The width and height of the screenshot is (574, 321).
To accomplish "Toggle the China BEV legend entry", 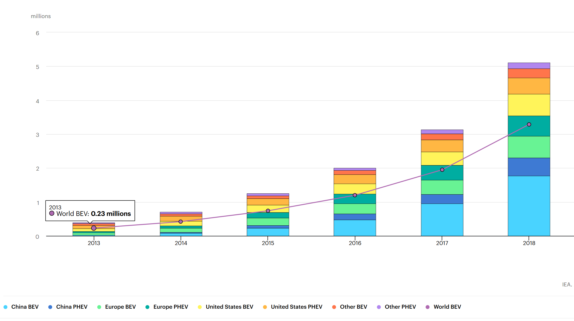I will pyautogui.click(x=21, y=307).
